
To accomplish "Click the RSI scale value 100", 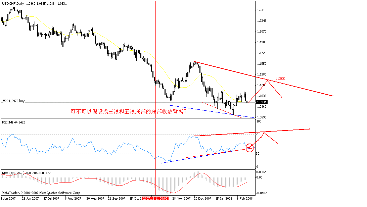I will [259, 121].
